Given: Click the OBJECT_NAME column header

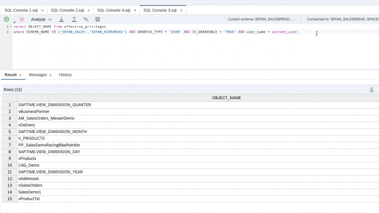Looking at the screenshot, I should point(226,98).
